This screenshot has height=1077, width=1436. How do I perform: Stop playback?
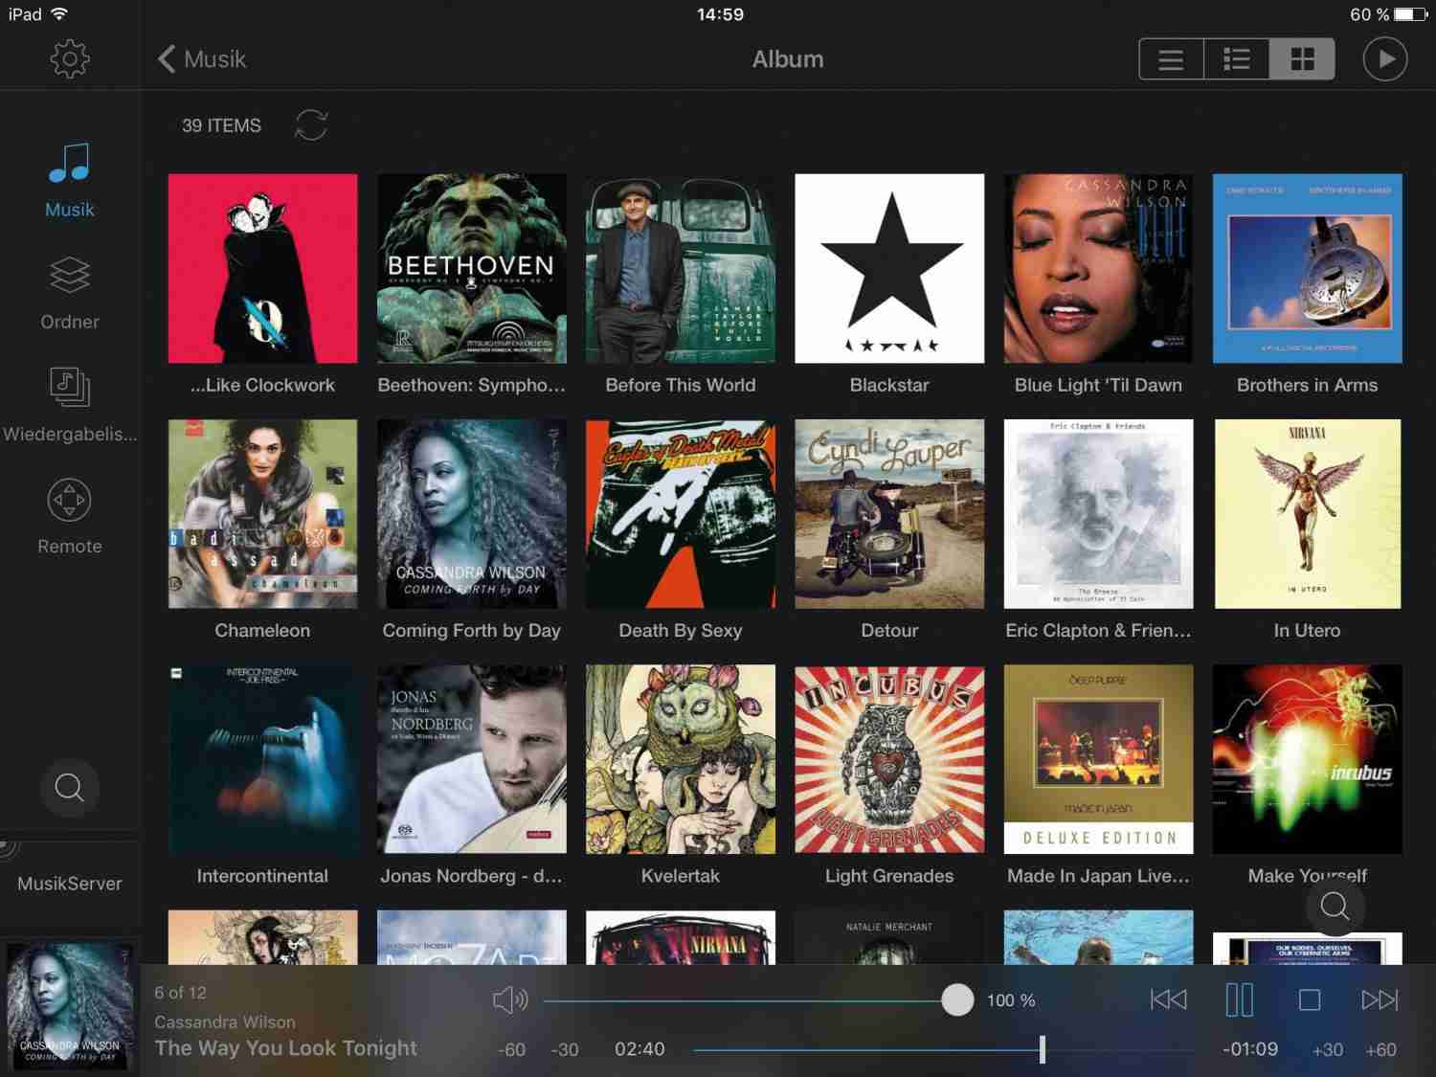coord(1310,1000)
